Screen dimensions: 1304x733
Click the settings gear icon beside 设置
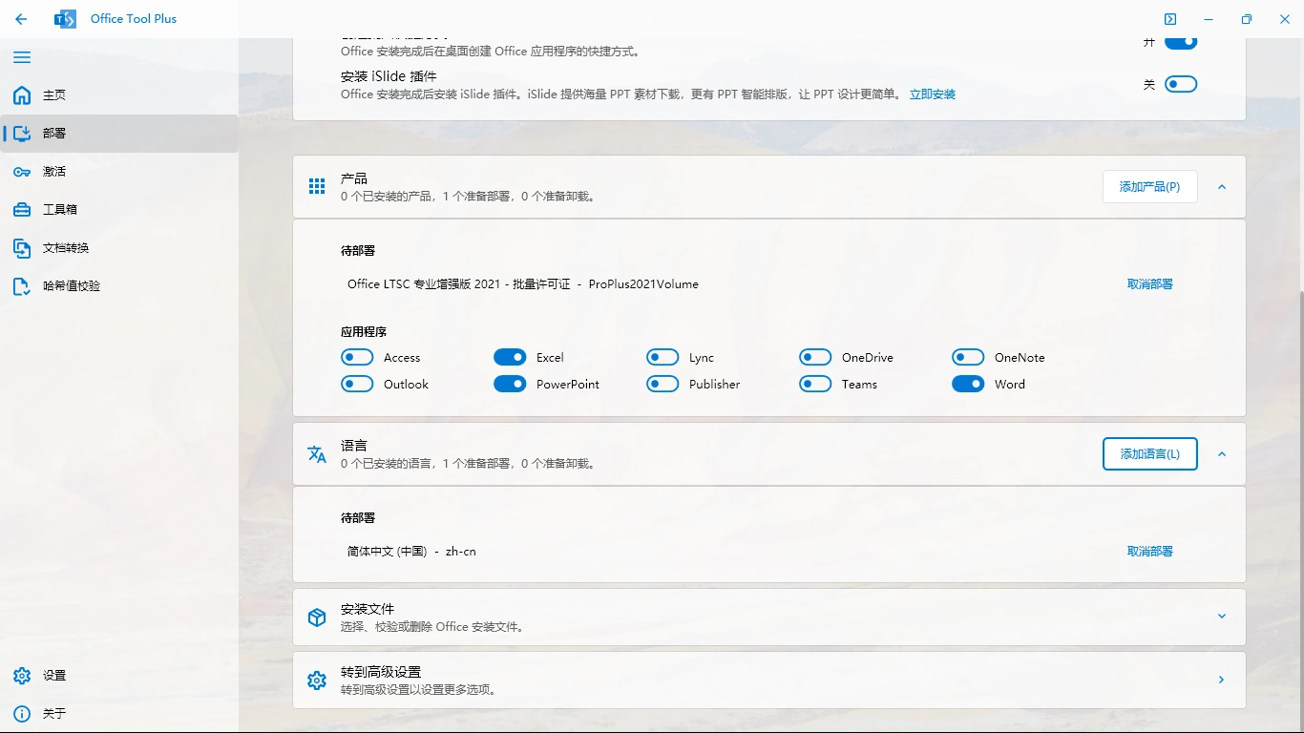pos(22,676)
